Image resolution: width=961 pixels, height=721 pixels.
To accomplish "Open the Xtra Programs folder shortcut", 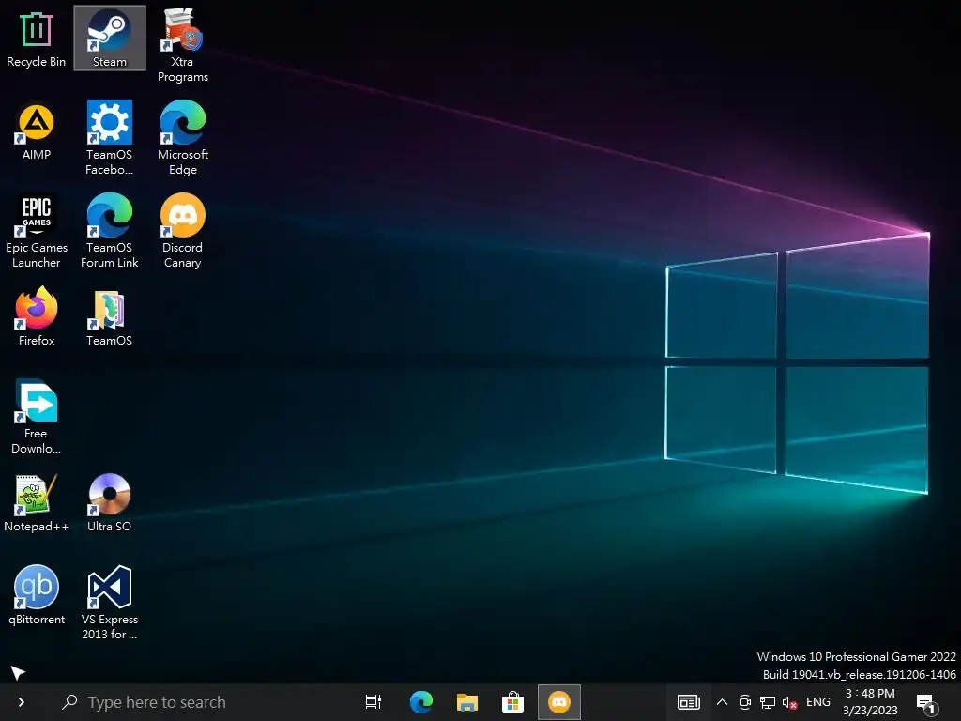I will [183, 45].
